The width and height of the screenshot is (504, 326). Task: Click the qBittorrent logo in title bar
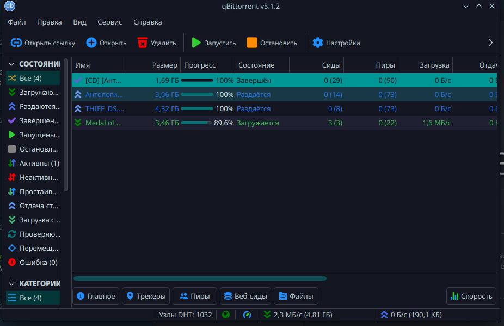tap(10, 6)
